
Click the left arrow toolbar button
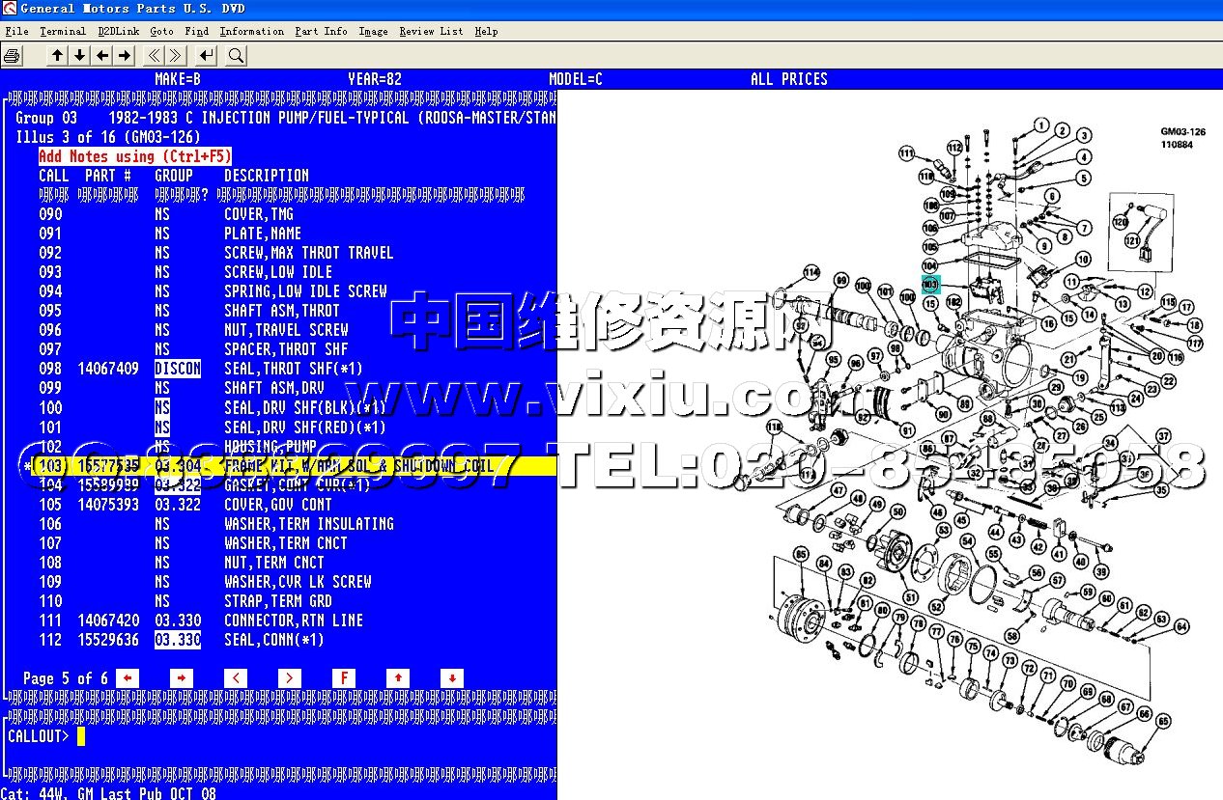[102, 56]
